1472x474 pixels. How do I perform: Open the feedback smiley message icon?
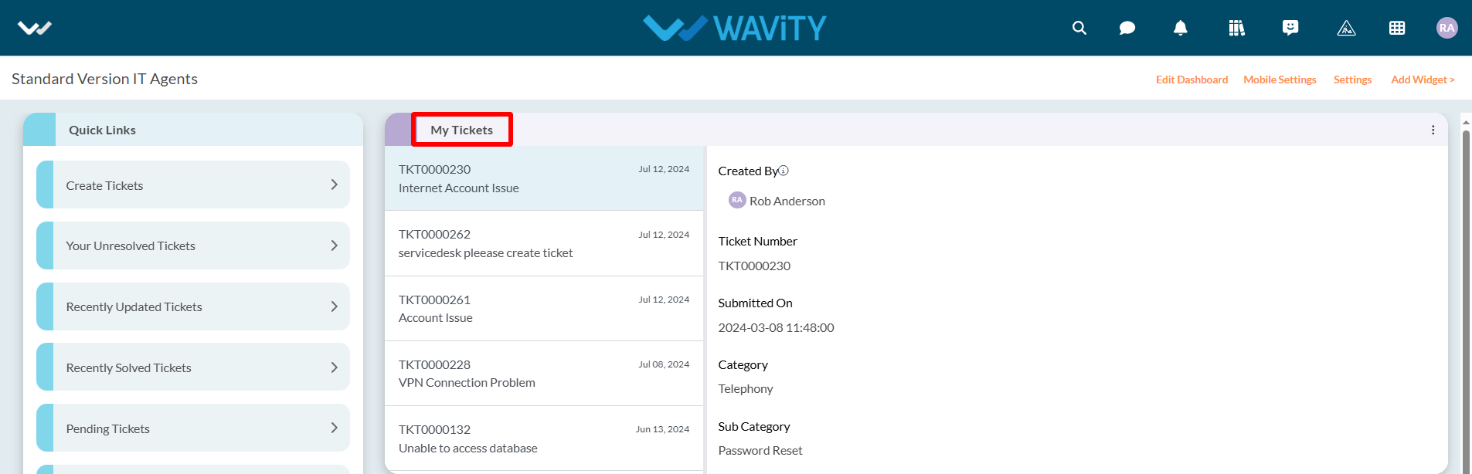coord(1290,28)
